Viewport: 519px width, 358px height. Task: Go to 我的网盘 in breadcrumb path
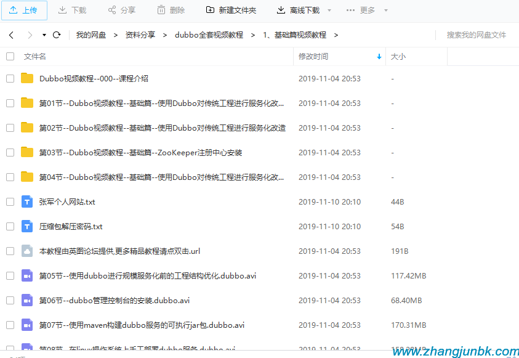[91, 35]
